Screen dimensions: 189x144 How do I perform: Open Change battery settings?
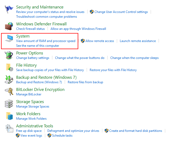tap(33, 58)
